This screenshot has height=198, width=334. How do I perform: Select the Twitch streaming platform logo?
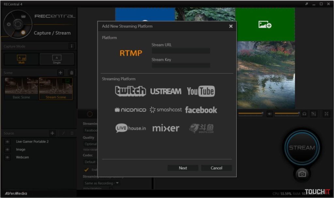(x=130, y=91)
